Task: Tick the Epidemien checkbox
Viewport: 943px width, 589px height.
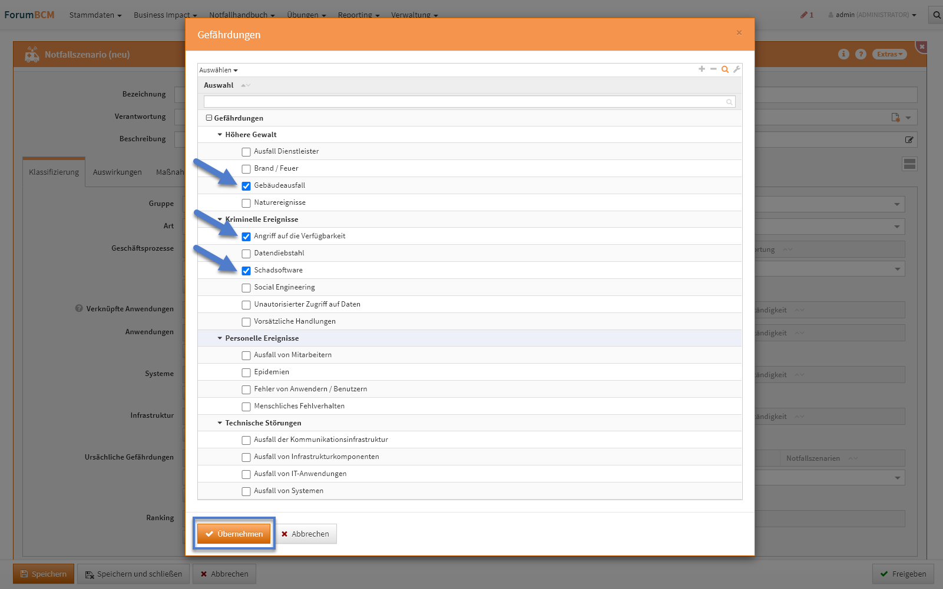Action: pos(246,372)
